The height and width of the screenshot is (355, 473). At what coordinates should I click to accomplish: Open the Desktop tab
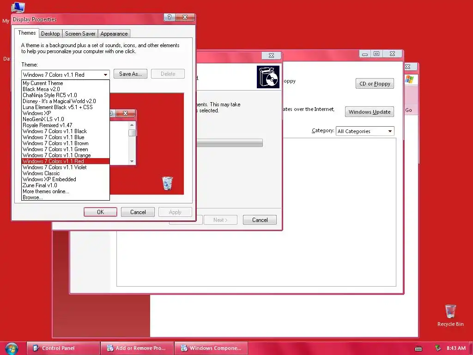50,33
